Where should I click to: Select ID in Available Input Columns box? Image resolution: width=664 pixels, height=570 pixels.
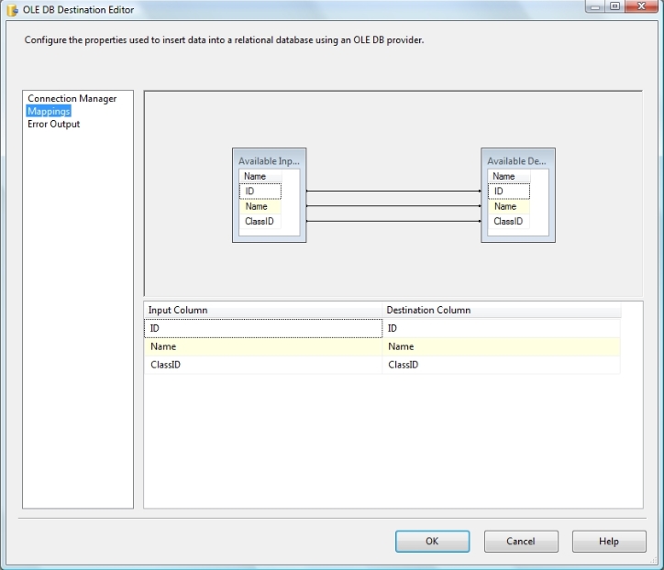point(260,192)
